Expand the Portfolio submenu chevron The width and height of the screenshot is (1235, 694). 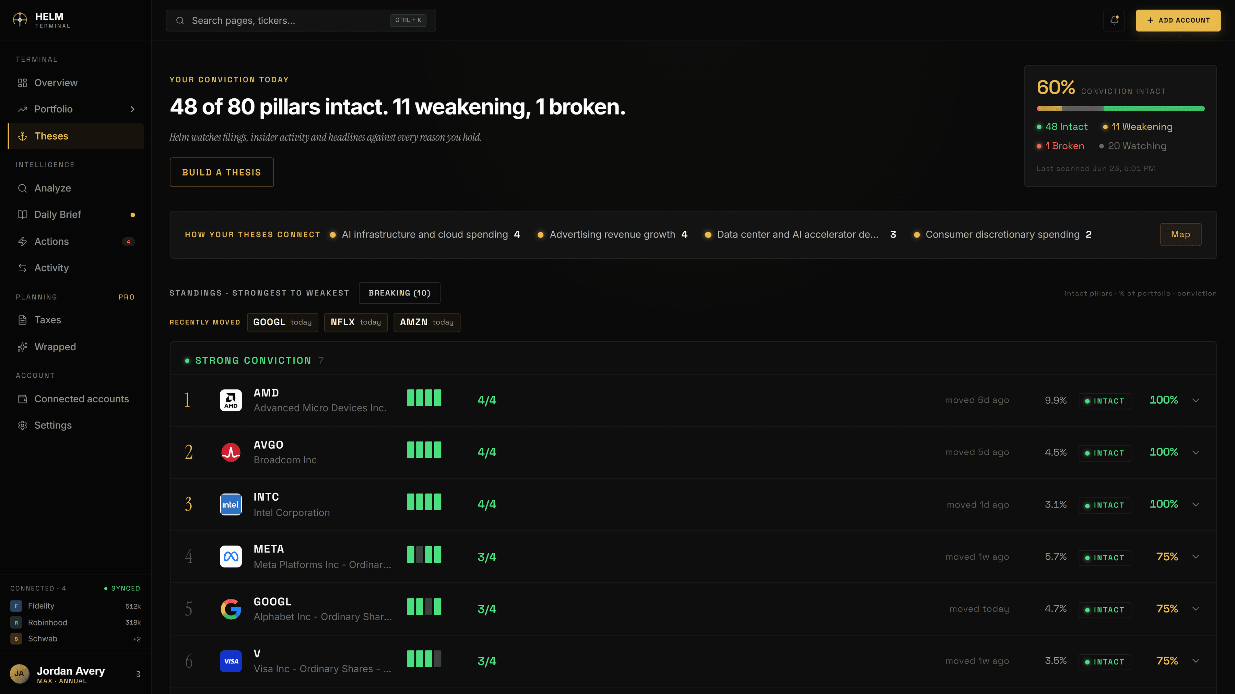tap(133, 109)
